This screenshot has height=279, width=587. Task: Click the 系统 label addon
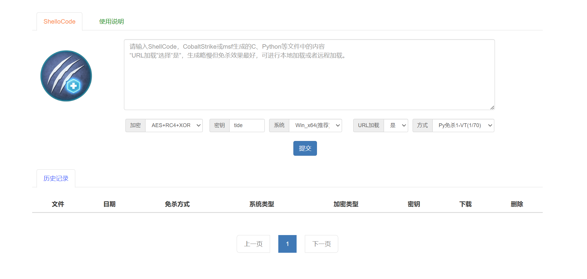(279, 125)
